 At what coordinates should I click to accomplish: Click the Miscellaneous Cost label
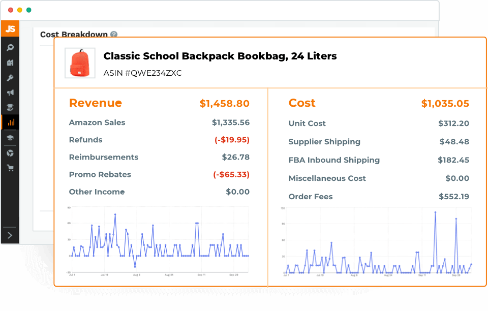pos(327,178)
